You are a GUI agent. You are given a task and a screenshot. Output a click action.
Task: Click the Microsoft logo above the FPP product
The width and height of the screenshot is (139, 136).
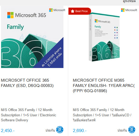129,10
